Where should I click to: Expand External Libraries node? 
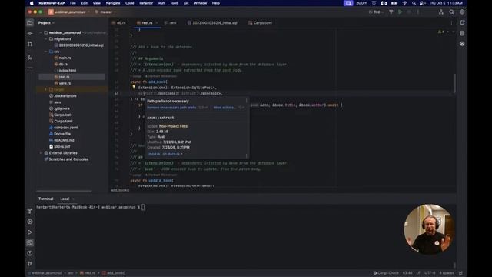tap(41, 153)
